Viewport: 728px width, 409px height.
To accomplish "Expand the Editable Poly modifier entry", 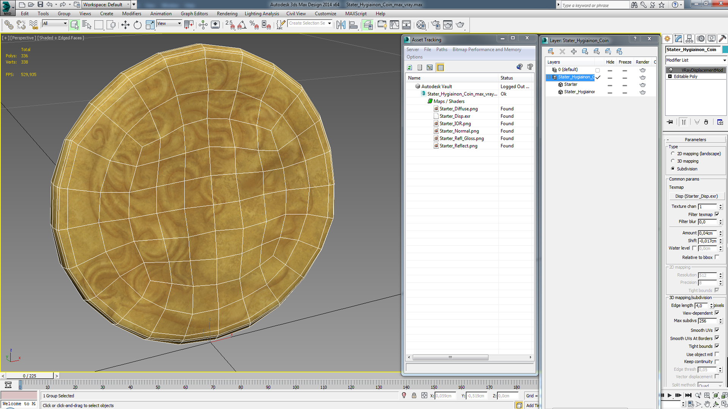I will click(x=670, y=76).
